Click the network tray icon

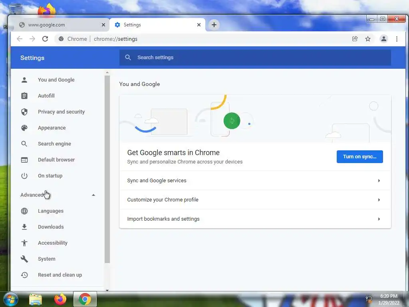369,299
